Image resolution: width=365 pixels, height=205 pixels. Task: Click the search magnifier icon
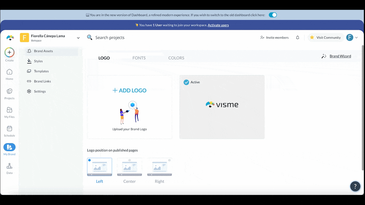click(x=90, y=37)
